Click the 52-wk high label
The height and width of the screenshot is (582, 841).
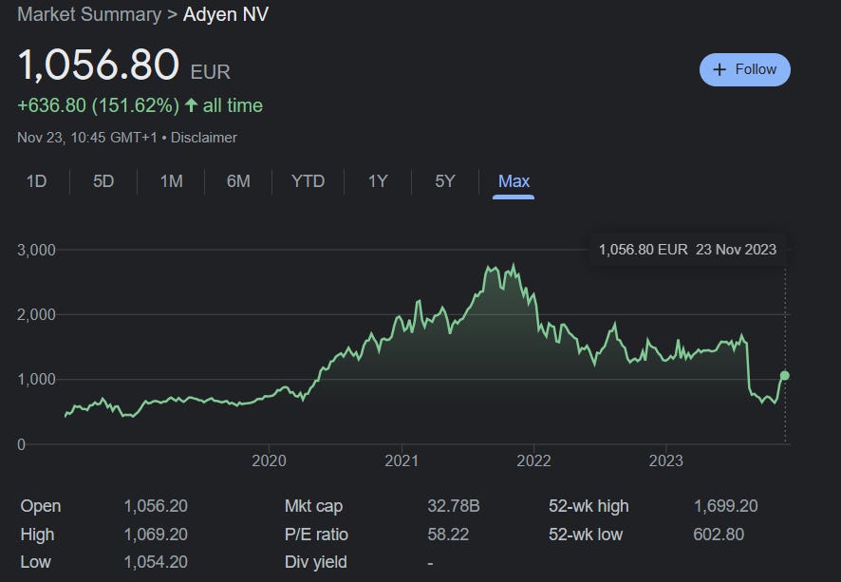pos(589,506)
